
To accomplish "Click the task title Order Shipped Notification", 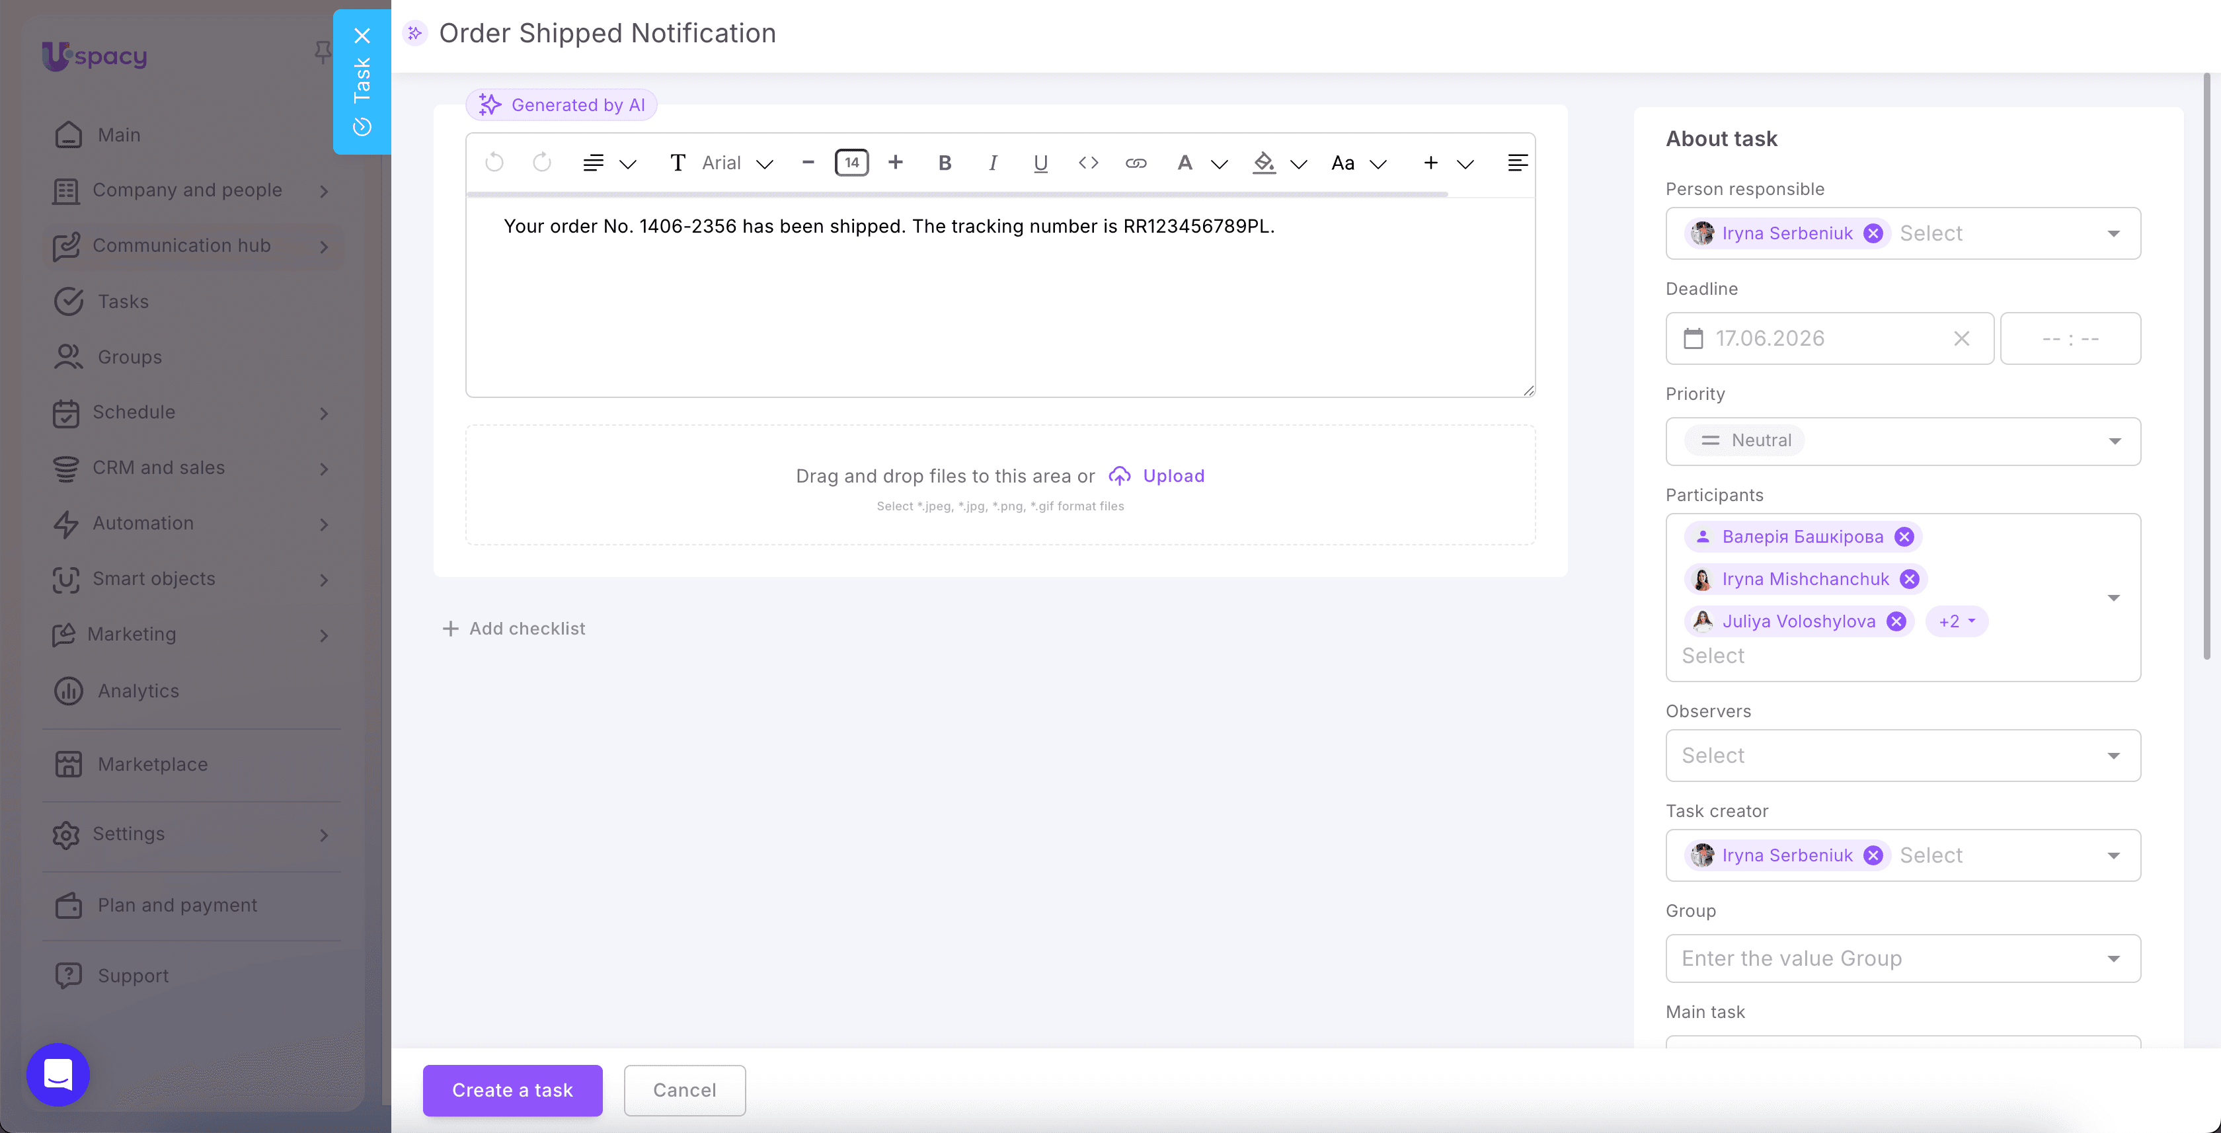I will pos(607,33).
